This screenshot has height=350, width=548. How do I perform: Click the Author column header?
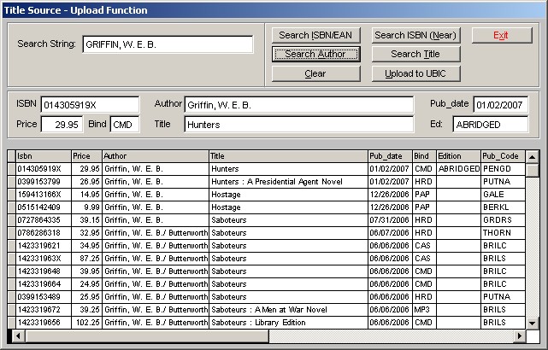[x=156, y=156]
